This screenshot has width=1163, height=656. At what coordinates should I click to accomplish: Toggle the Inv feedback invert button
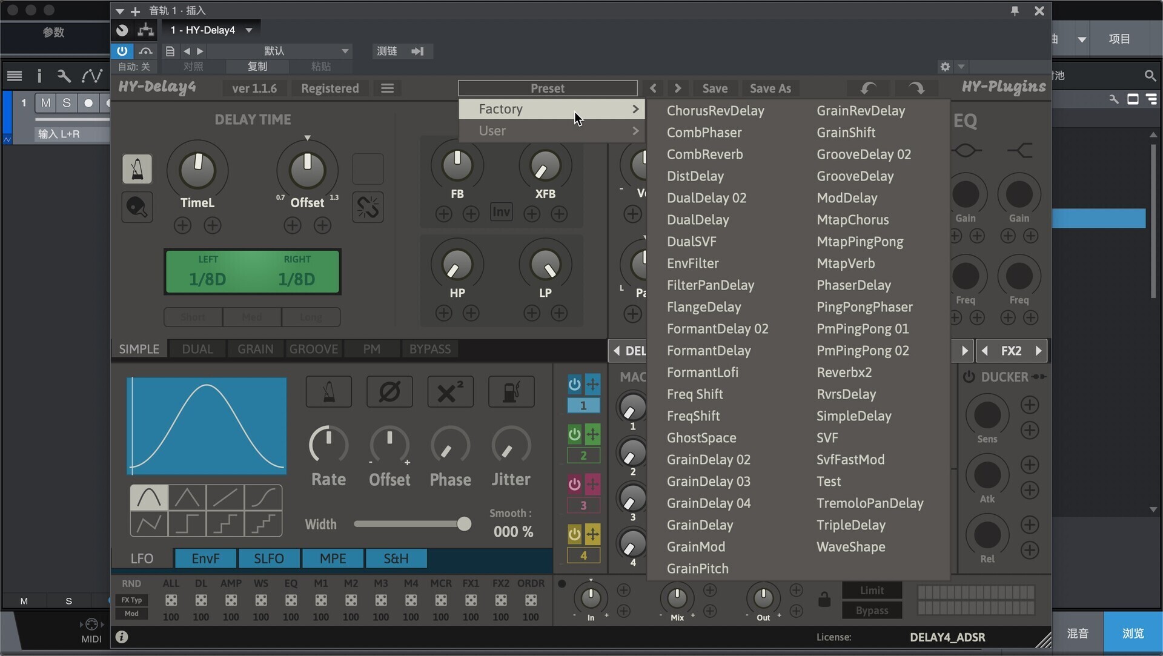[x=501, y=212]
